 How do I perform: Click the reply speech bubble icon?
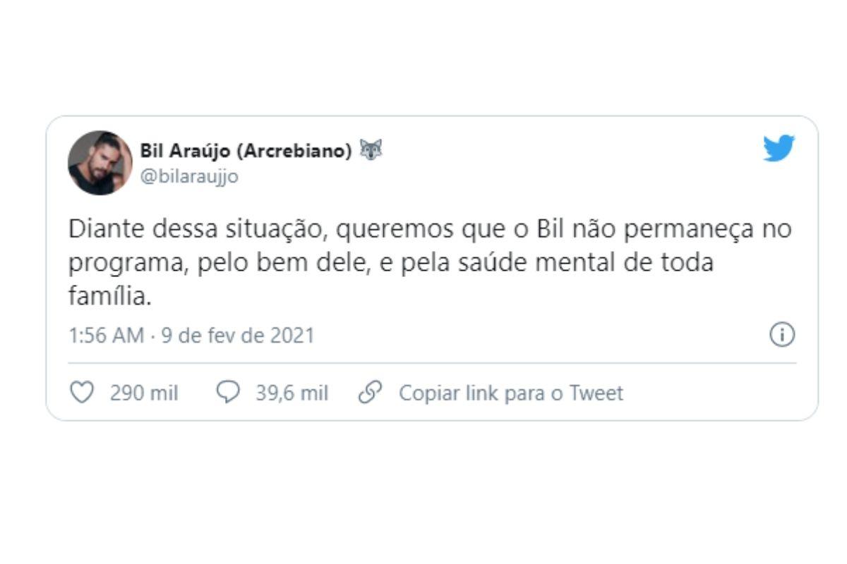[x=228, y=393]
